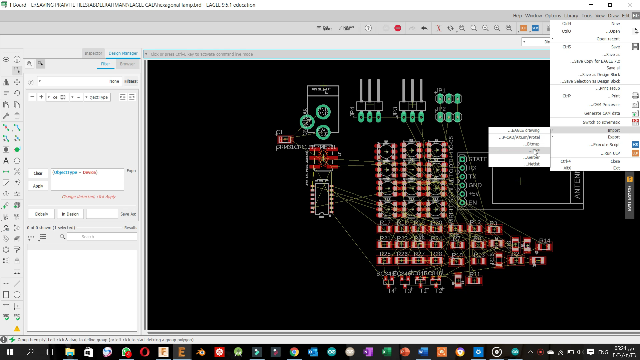Select the Polygon tool
The height and width of the screenshot is (360, 640).
[x=17, y=161]
